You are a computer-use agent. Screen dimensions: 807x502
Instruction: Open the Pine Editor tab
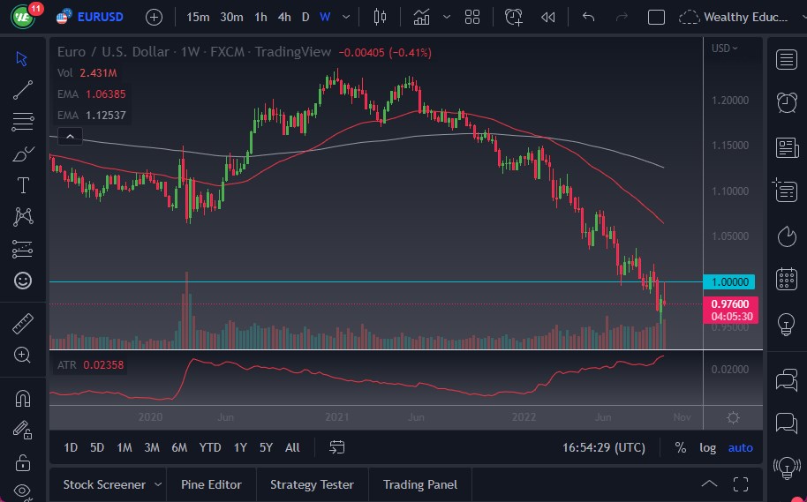212,484
